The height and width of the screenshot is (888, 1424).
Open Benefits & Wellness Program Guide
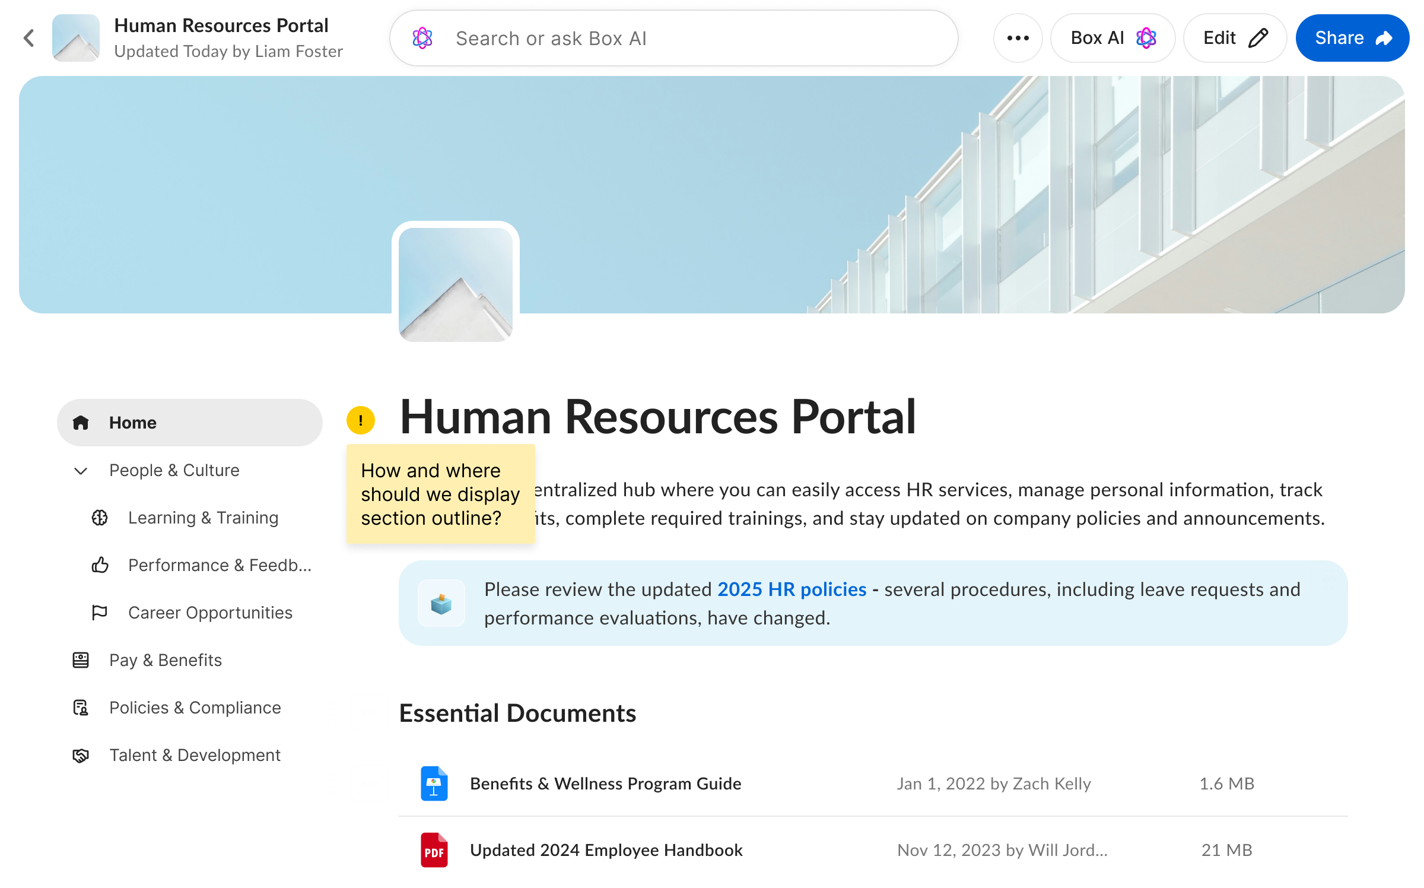pos(606,784)
